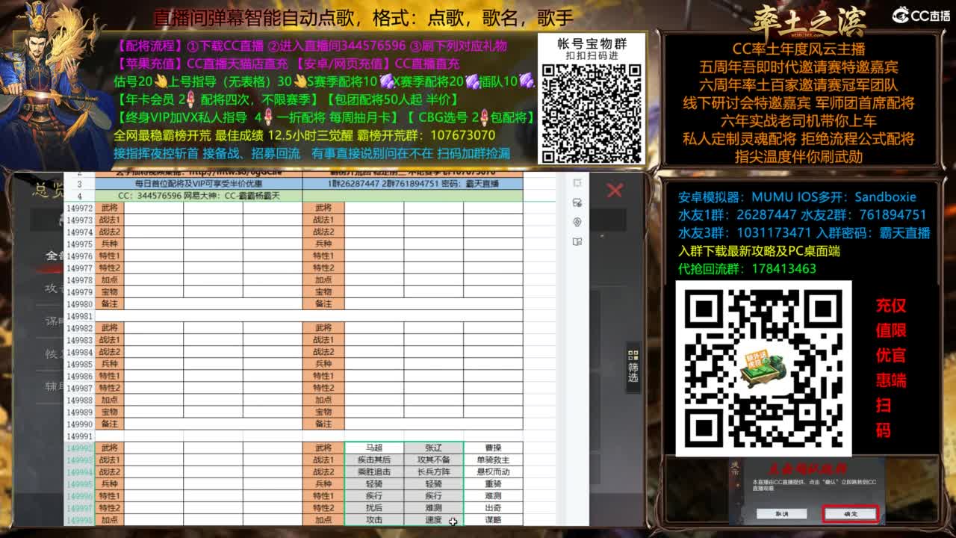The width and height of the screenshot is (956, 538).
Task: Open the reading layout icon in the sheet sidebar
Action: (576, 241)
